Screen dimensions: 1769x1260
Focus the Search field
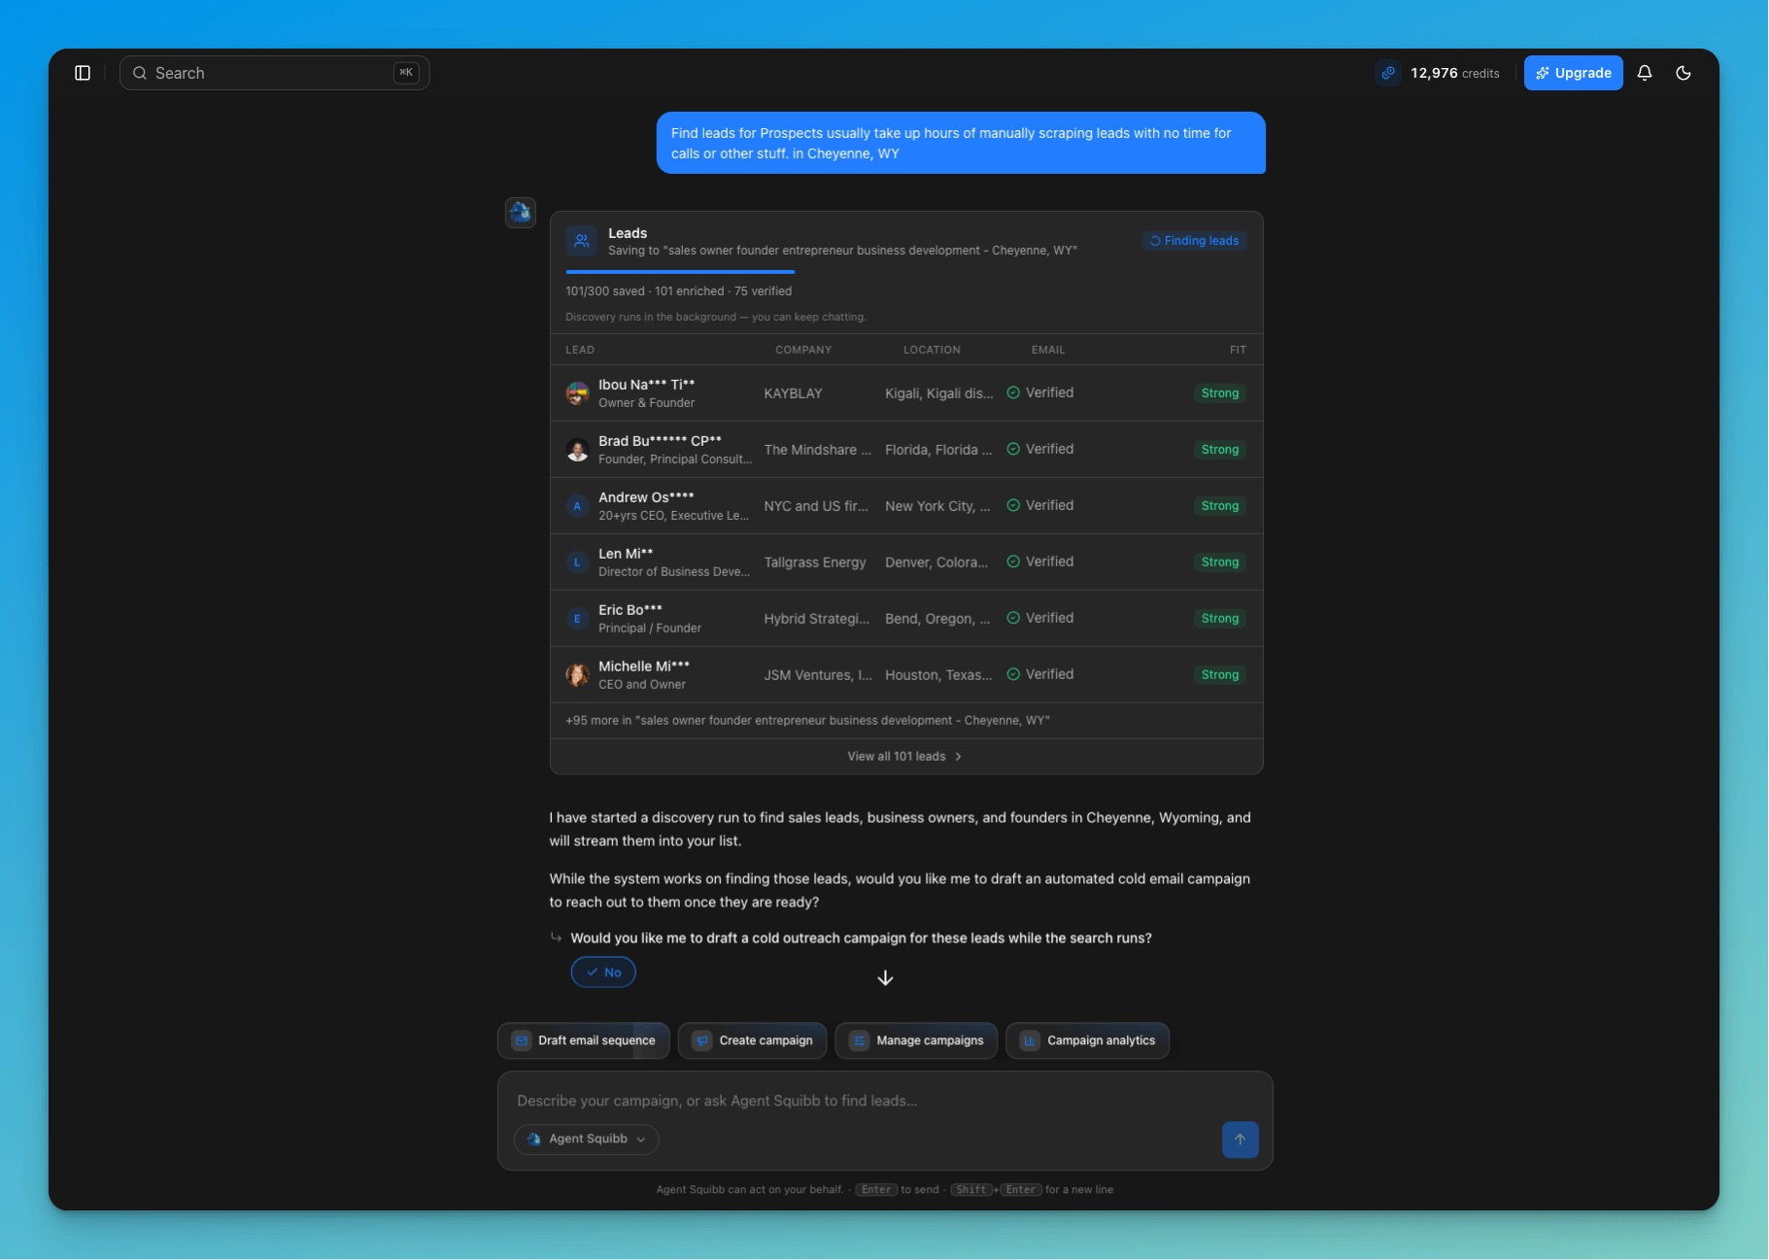[x=275, y=73]
